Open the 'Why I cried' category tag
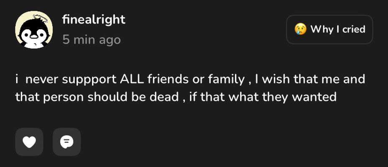This screenshot has height=167, width=388. 329,29
